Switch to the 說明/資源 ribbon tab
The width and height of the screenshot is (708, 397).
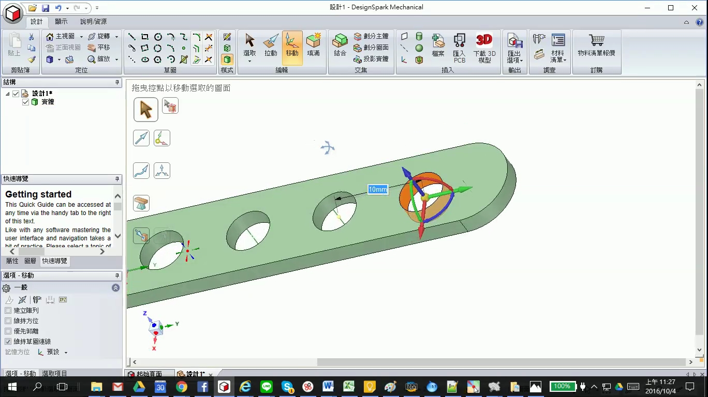point(93,22)
